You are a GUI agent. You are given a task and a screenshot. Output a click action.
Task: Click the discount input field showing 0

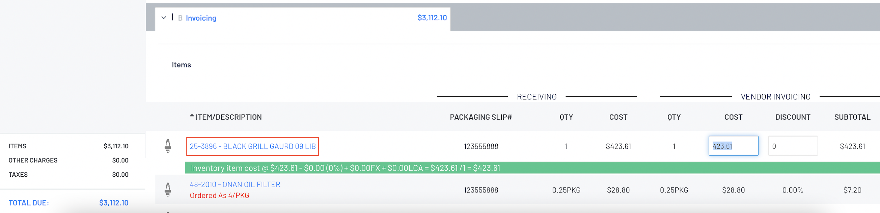point(793,146)
